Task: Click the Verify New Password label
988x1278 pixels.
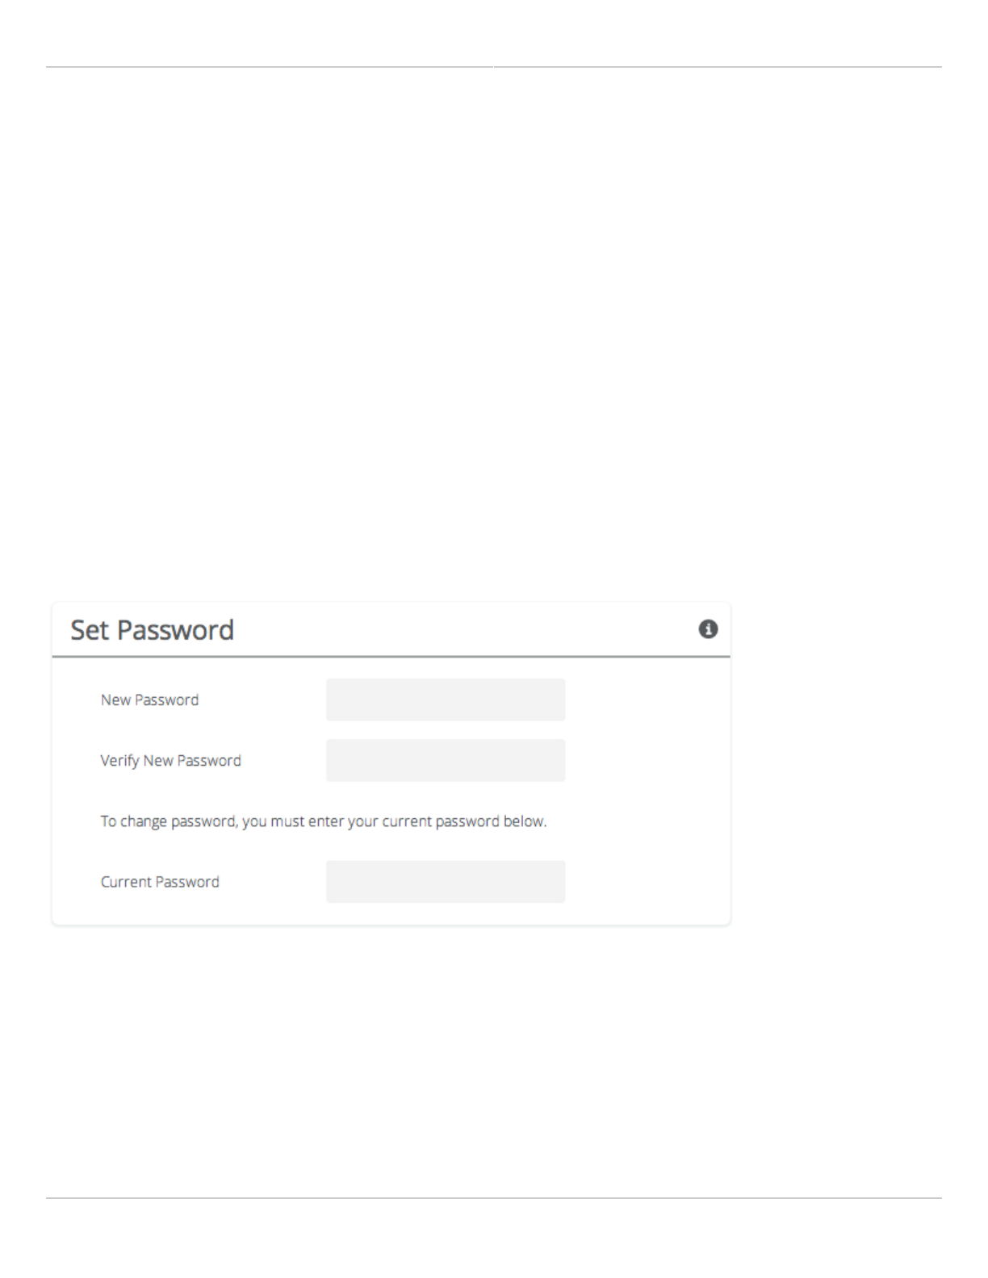Action: tap(170, 760)
